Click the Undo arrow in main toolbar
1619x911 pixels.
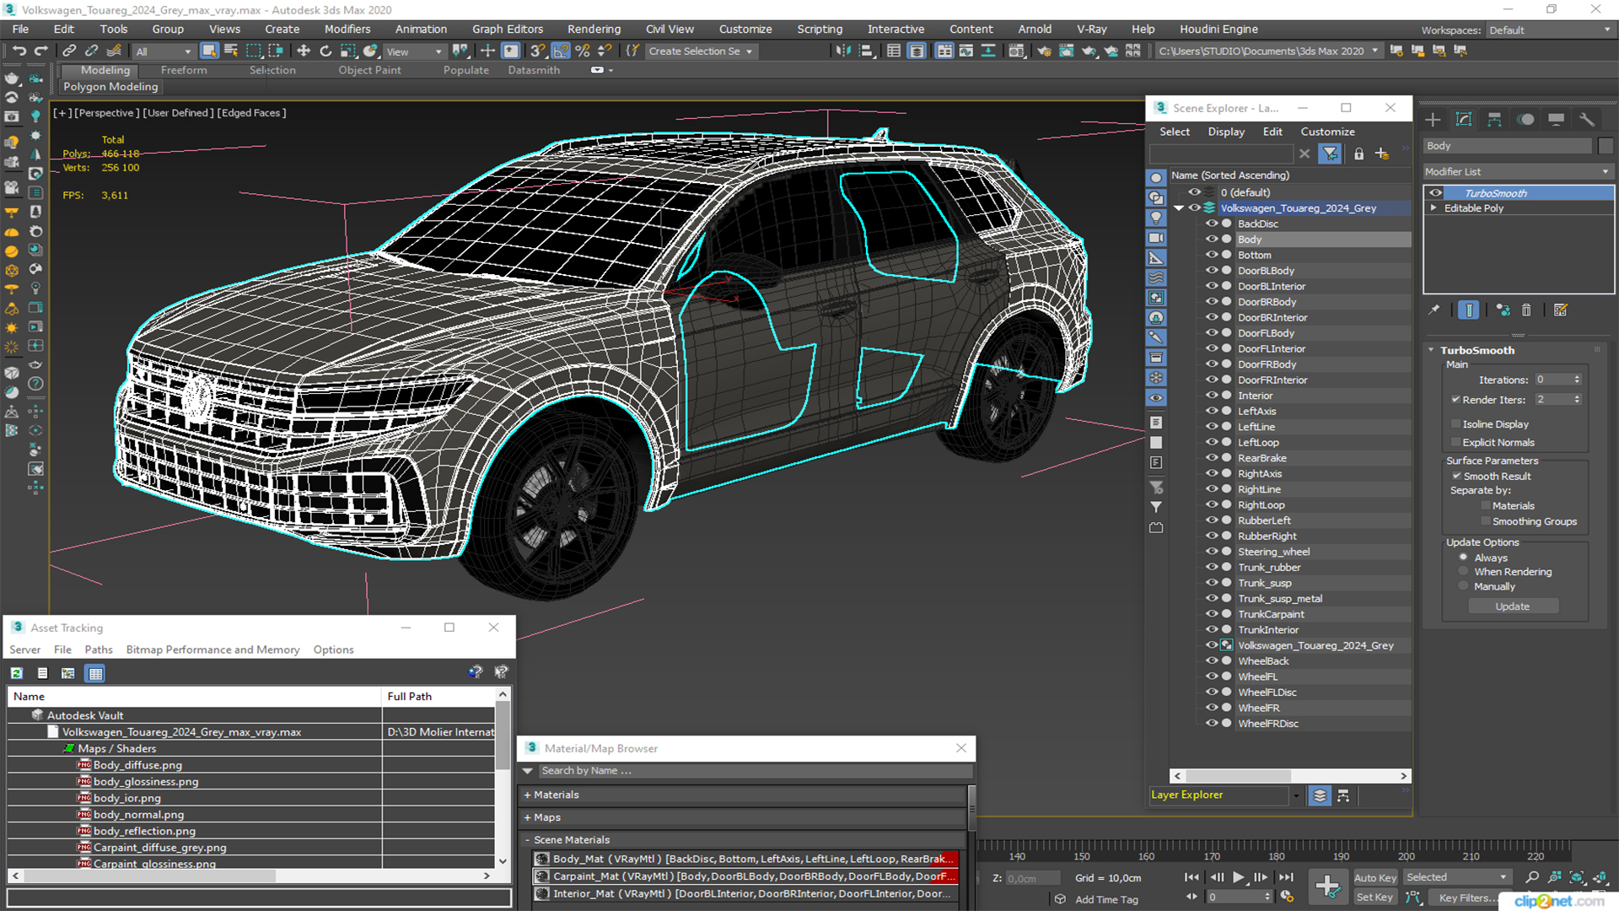point(19,51)
